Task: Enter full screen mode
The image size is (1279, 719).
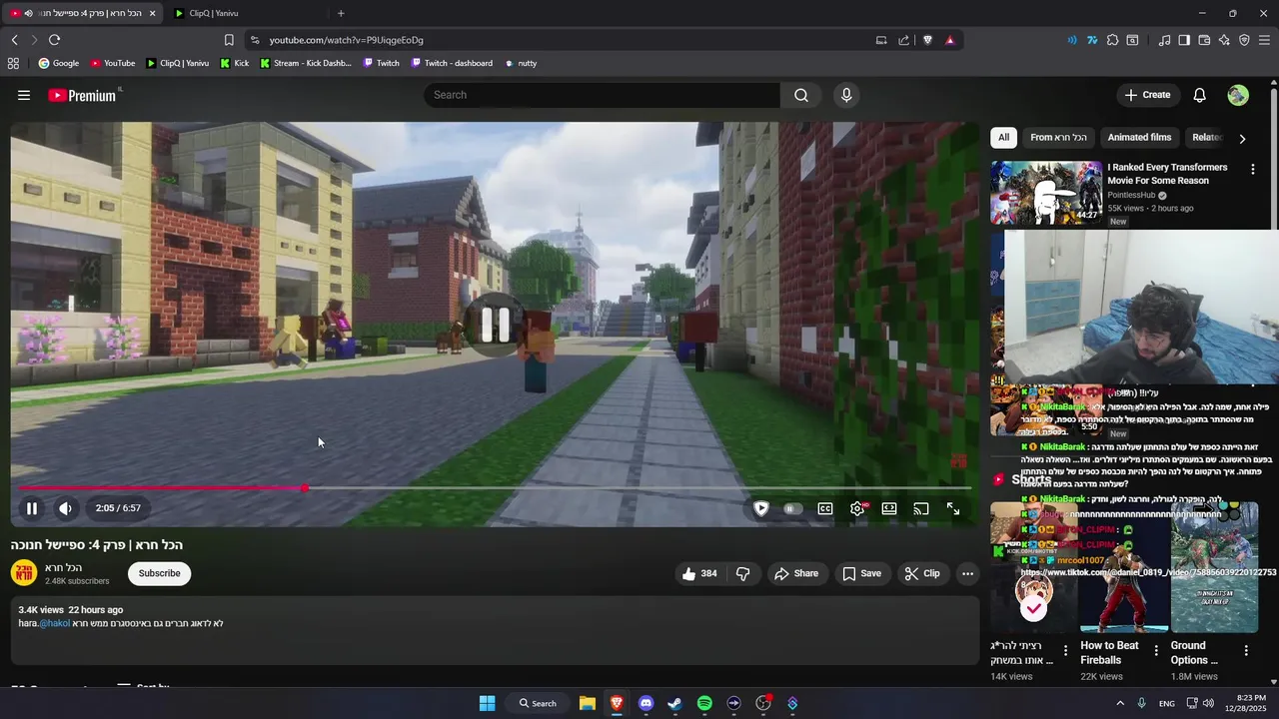Action: 953,508
